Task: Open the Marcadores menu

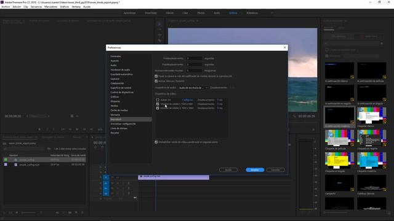Action: 50,7
